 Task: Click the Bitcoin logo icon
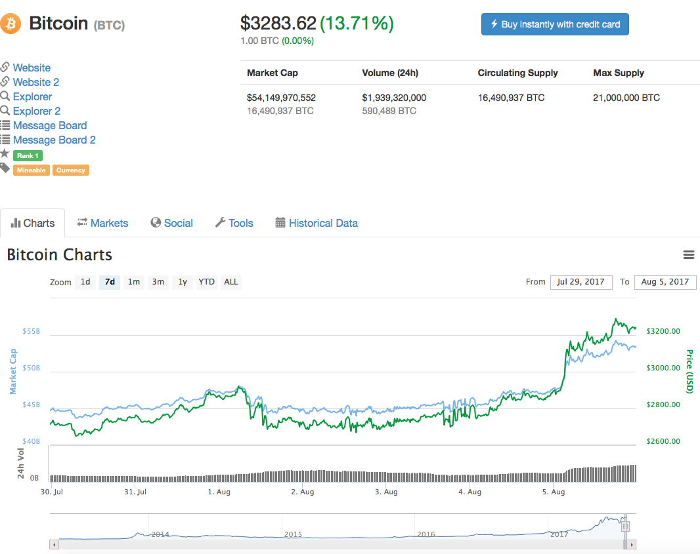pos(11,24)
